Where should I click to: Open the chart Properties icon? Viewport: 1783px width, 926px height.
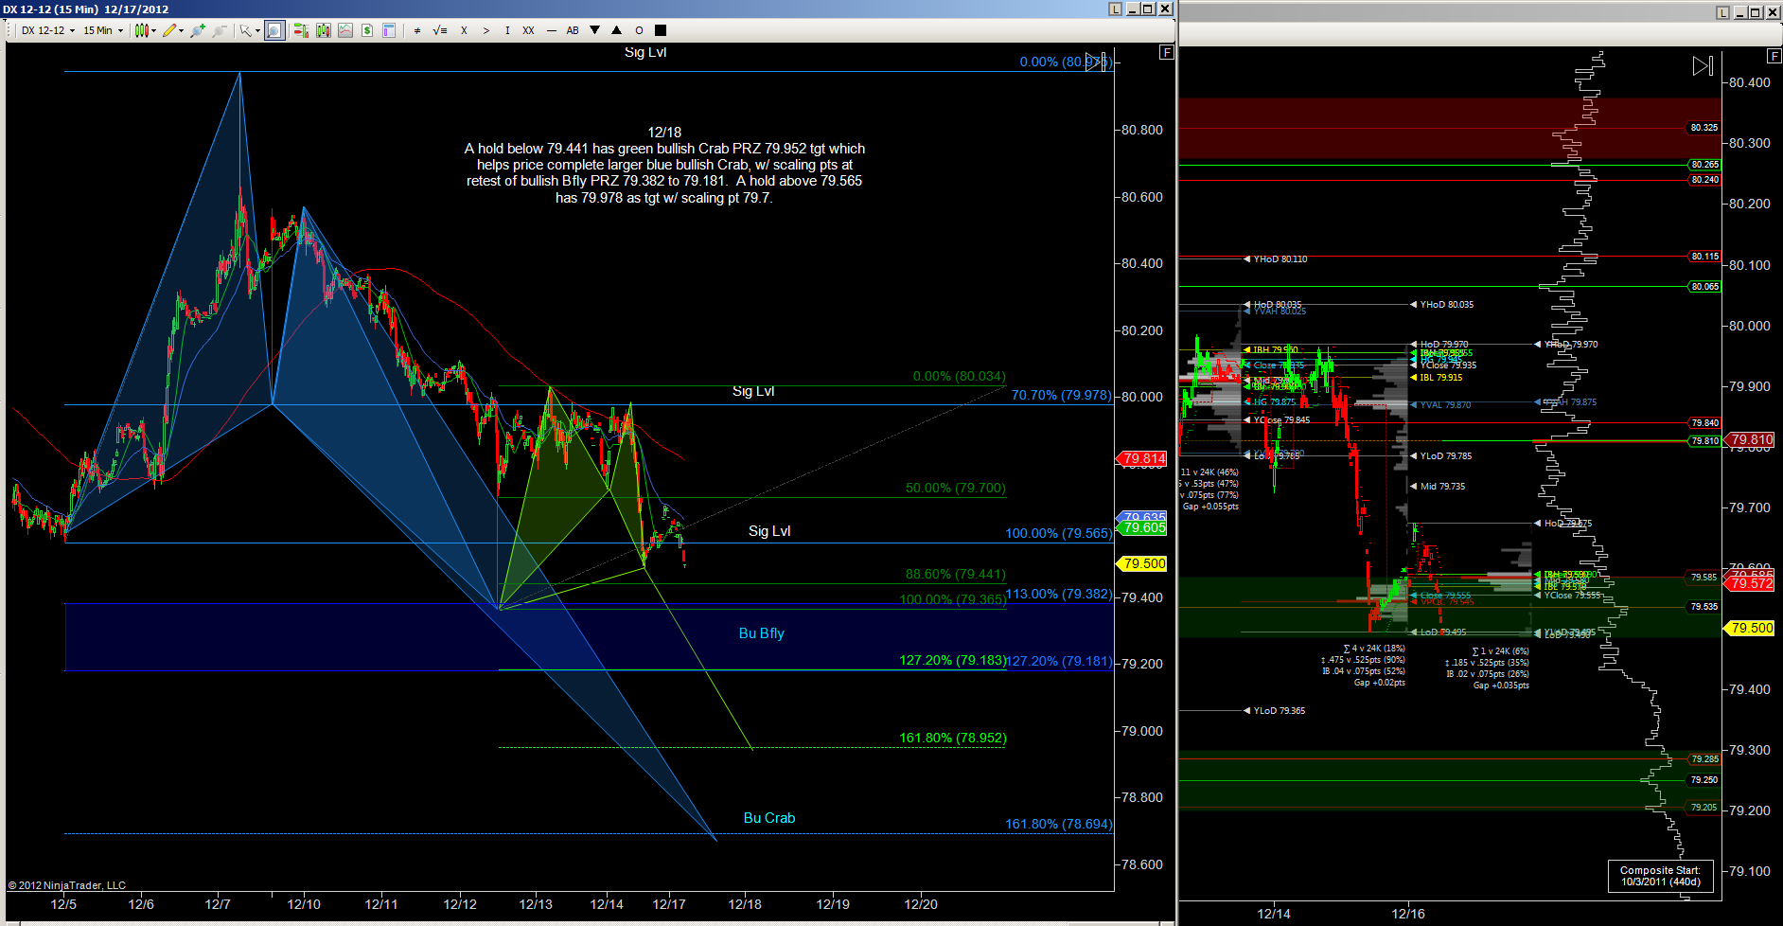coord(389,30)
